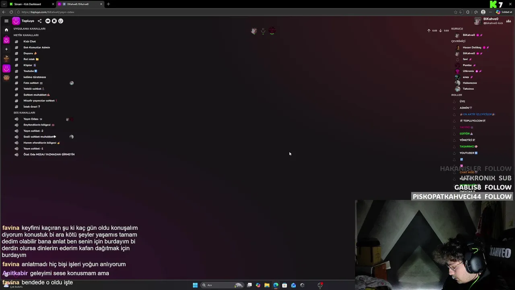The image size is (515, 290).
Task: Select member Hakaneexe in online list
Action: point(470,83)
